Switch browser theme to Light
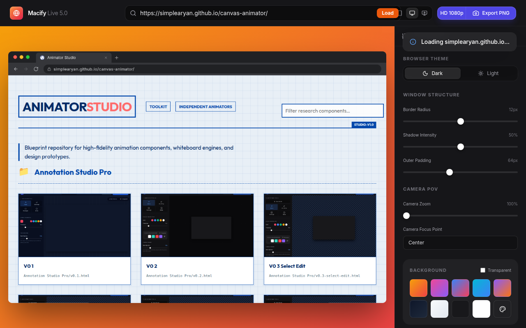The height and width of the screenshot is (328, 526). [488, 73]
